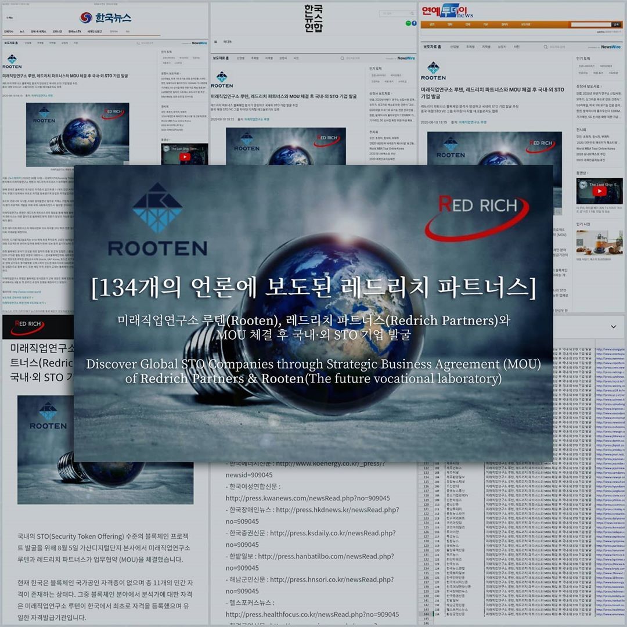Click Rooten bulb image below Red Rich header
The width and height of the screenshot is (627, 627).
(105, 449)
